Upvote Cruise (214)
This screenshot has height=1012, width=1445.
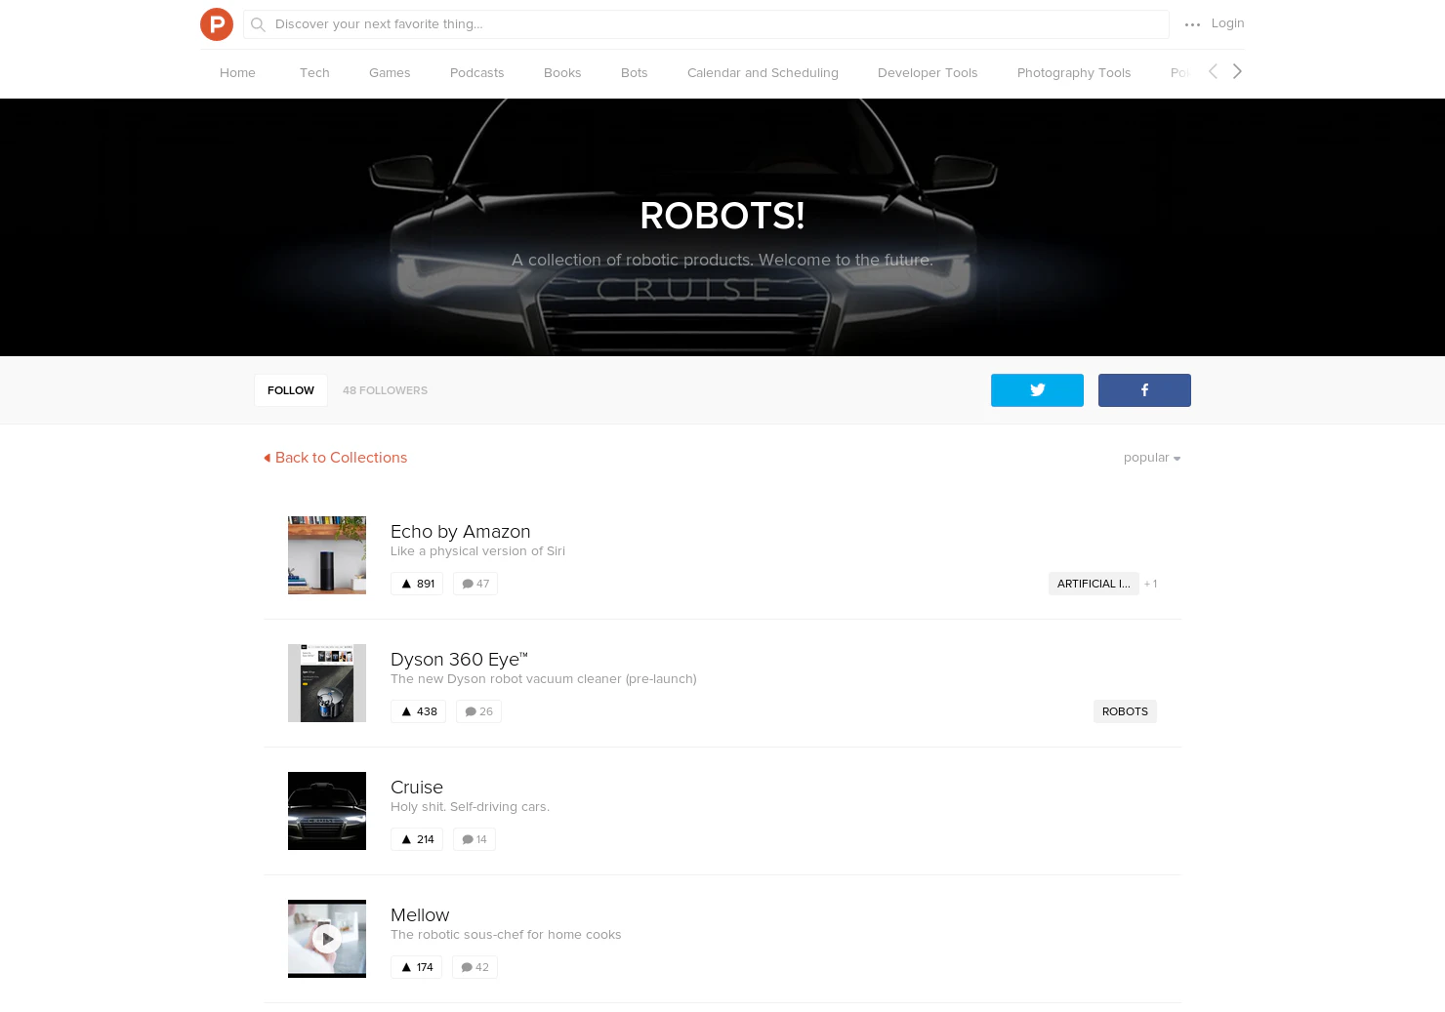tap(417, 839)
